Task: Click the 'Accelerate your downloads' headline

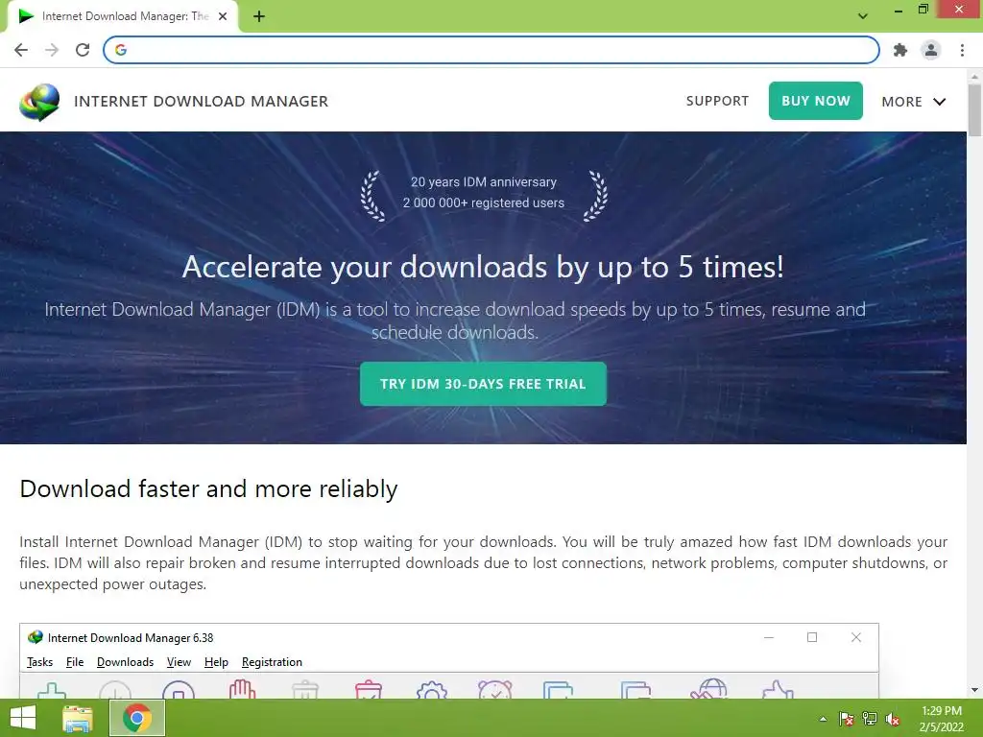Action: [483, 267]
